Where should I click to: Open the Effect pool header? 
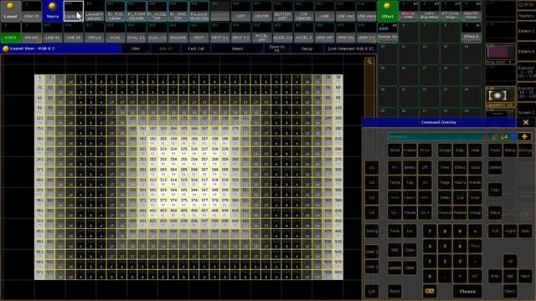[x=387, y=11]
